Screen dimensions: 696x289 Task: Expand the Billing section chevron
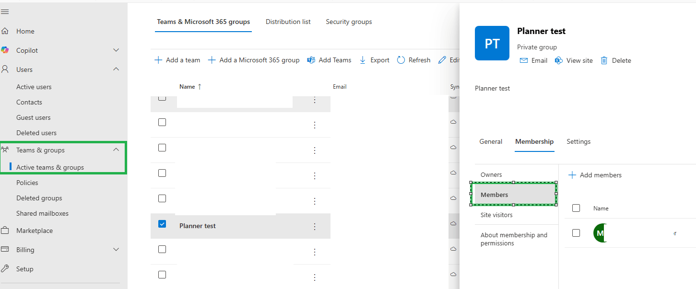pyautogui.click(x=116, y=250)
